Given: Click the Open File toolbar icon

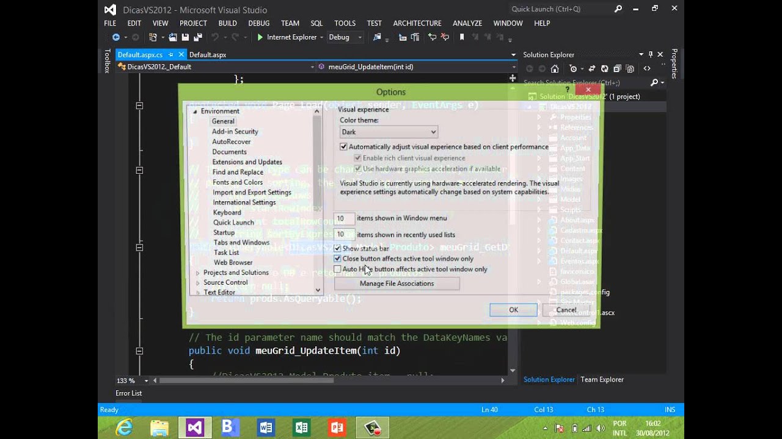Looking at the screenshot, I should click(173, 37).
